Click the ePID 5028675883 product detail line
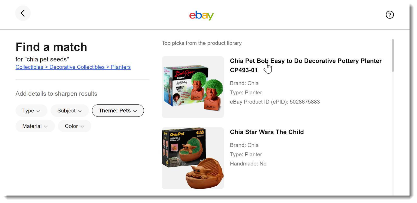The image size is (417, 203). pyautogui.click(x=275, y=102)
